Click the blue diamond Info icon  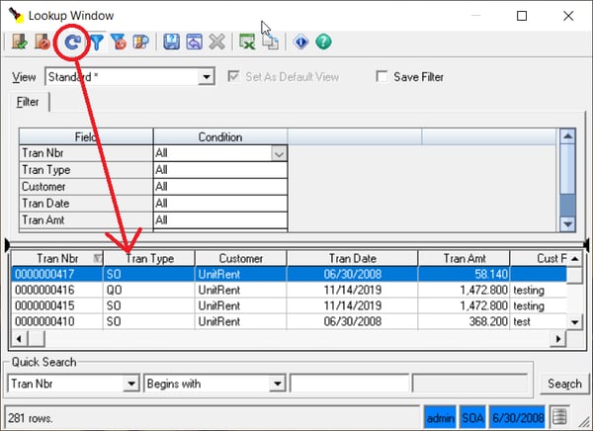(301, 43)
